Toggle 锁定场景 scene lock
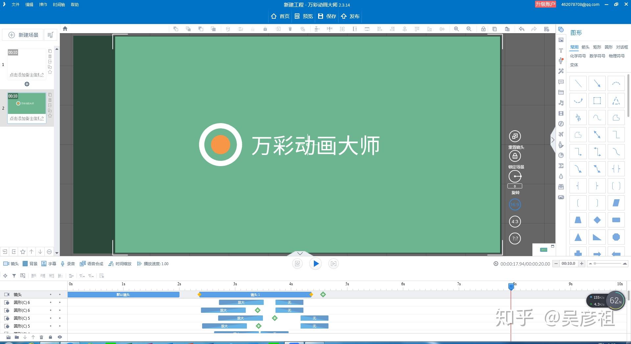Image resolution: width=631 pixels, height=344 pixels. tap(515, 156)
